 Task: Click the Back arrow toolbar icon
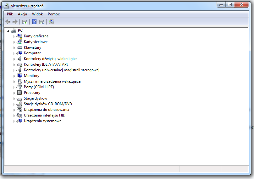point(8,22)
